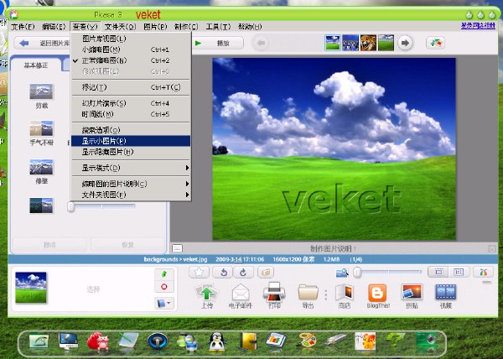Screen dimensions: 503x359
Task: Star the photo with star button
Action: pyautogui.click(x=200, y=273)
